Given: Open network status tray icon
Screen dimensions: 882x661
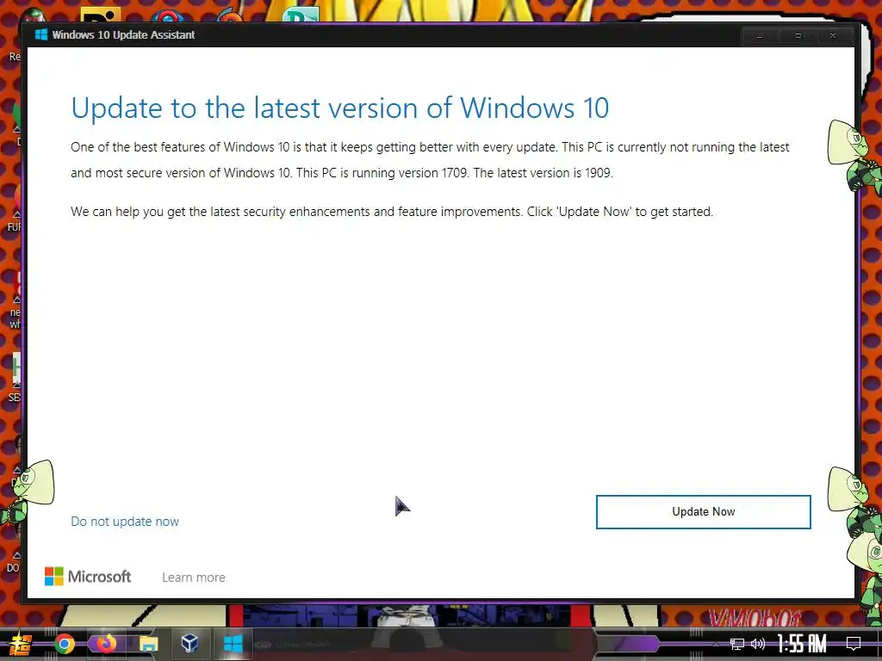Looking at the screenshot, I should [737, 644].
